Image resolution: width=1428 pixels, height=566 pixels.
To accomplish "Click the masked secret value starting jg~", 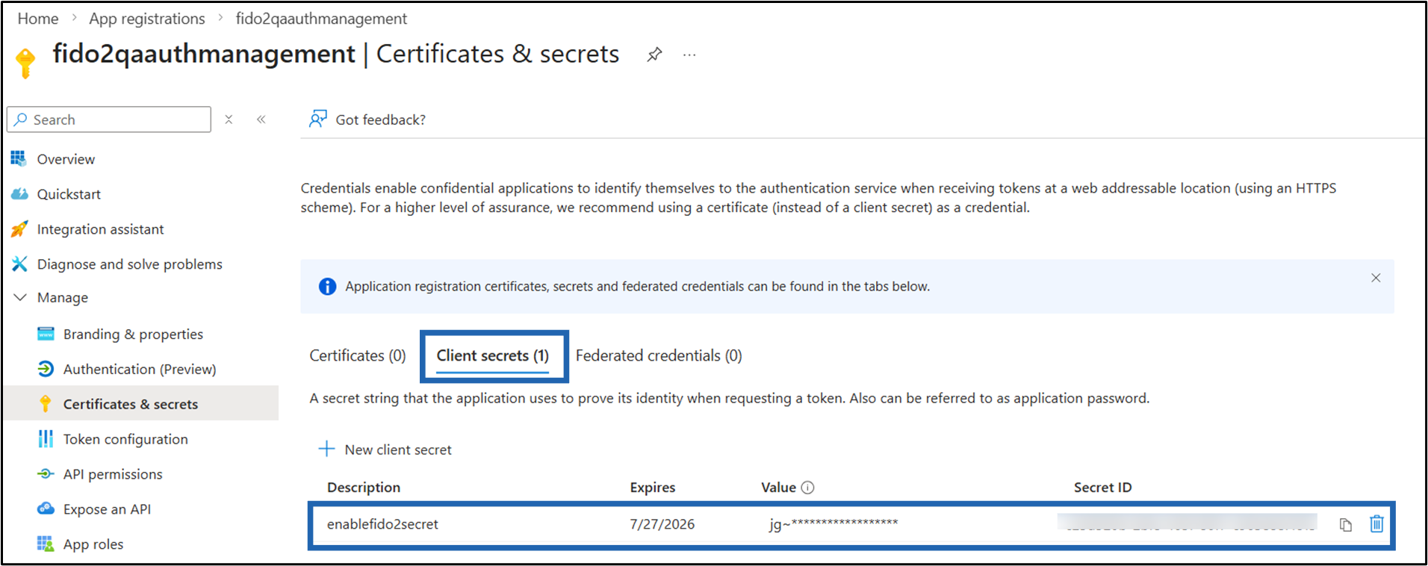I will [x=833, y=523].
